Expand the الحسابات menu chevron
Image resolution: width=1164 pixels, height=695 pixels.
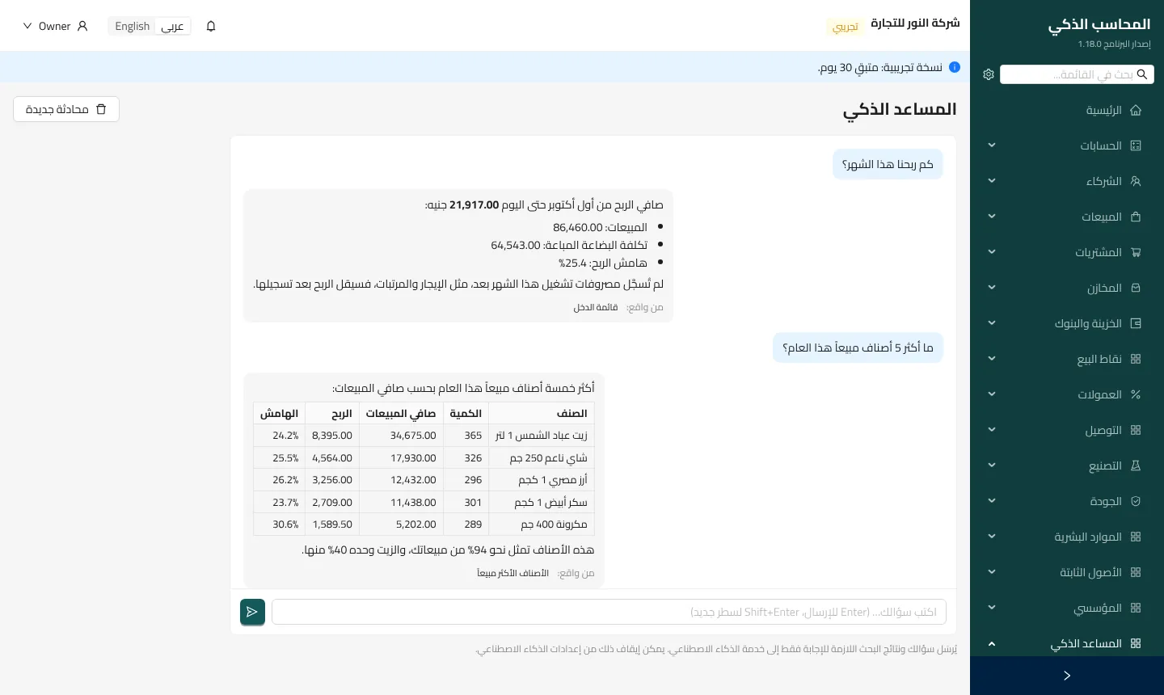992,145
